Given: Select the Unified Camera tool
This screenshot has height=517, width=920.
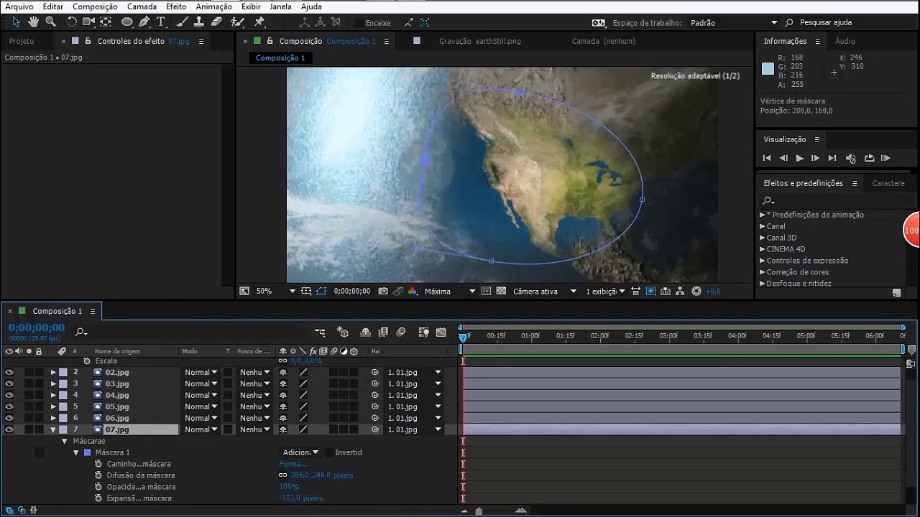Looking at the screenshot, I should (x=88, y=22).
